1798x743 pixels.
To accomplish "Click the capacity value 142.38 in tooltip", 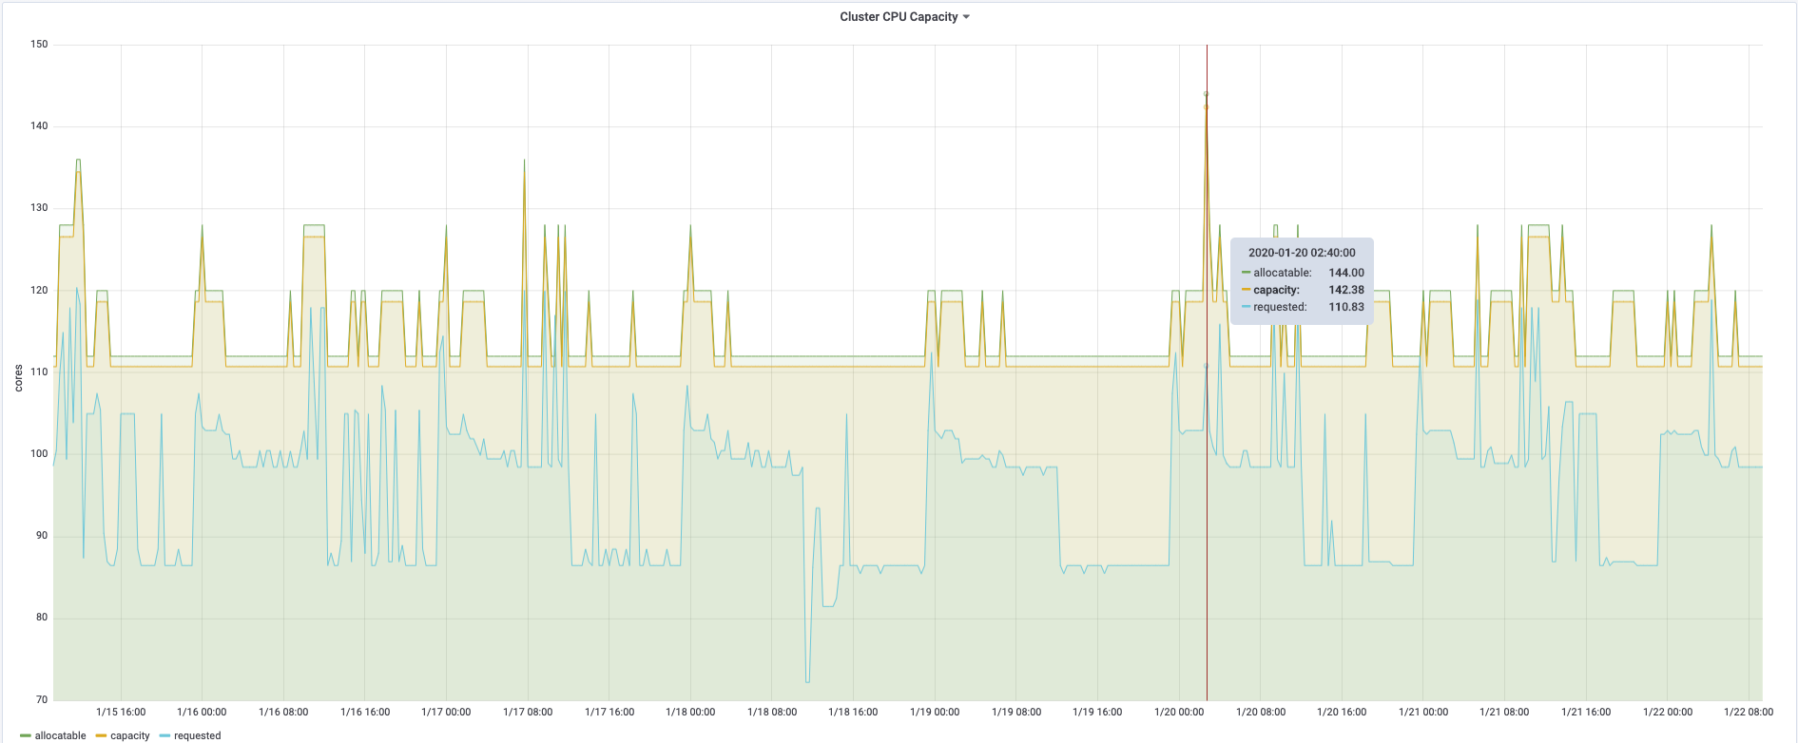I will tap(1345, 290).
